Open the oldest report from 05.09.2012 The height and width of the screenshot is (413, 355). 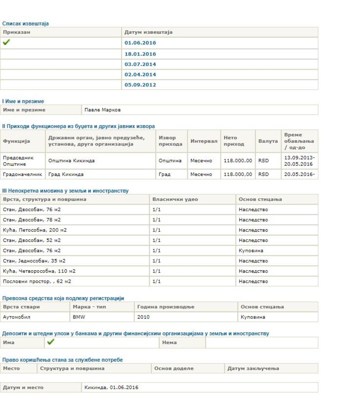(140, 85)
